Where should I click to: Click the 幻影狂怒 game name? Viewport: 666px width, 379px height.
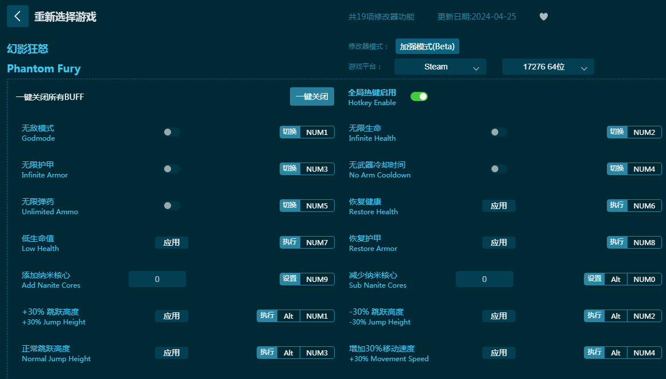pyautogui.click(x=28, y=49)
